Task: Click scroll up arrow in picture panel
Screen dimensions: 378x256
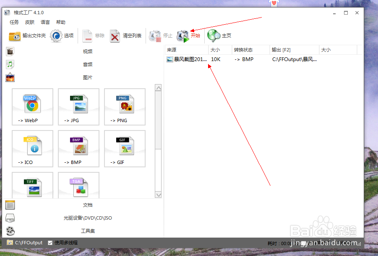Action: tap(159, 88)
